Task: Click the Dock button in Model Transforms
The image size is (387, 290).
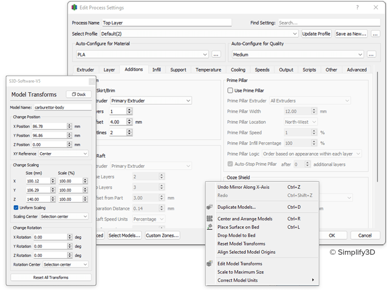Action: (x=79, y=94)
